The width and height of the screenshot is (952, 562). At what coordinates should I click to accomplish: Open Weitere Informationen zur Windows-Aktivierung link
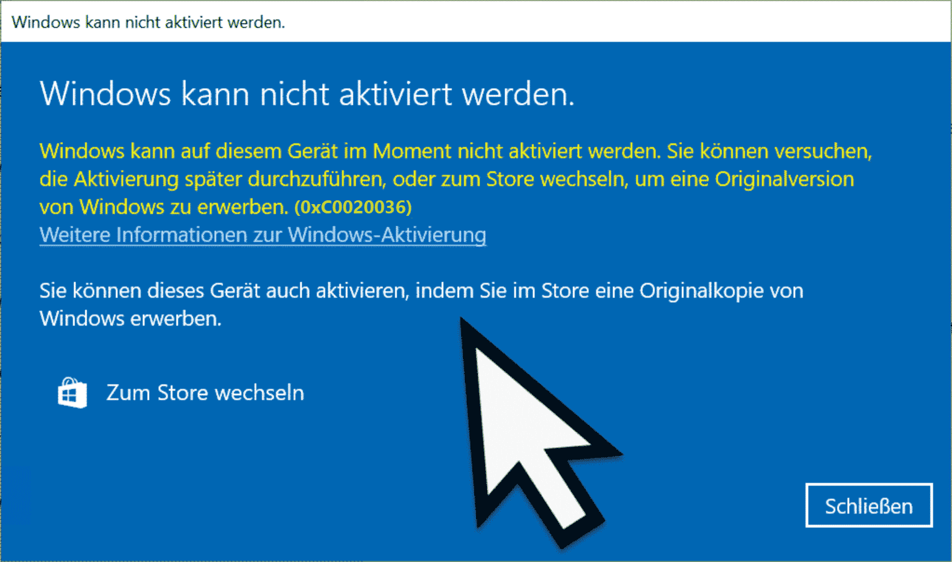pyautogui.click(x=263, y=235)
